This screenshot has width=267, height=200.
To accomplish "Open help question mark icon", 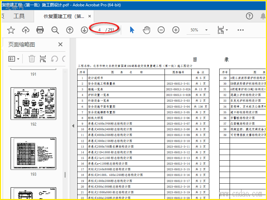I will pyautogui.click(x=249, y=16).
